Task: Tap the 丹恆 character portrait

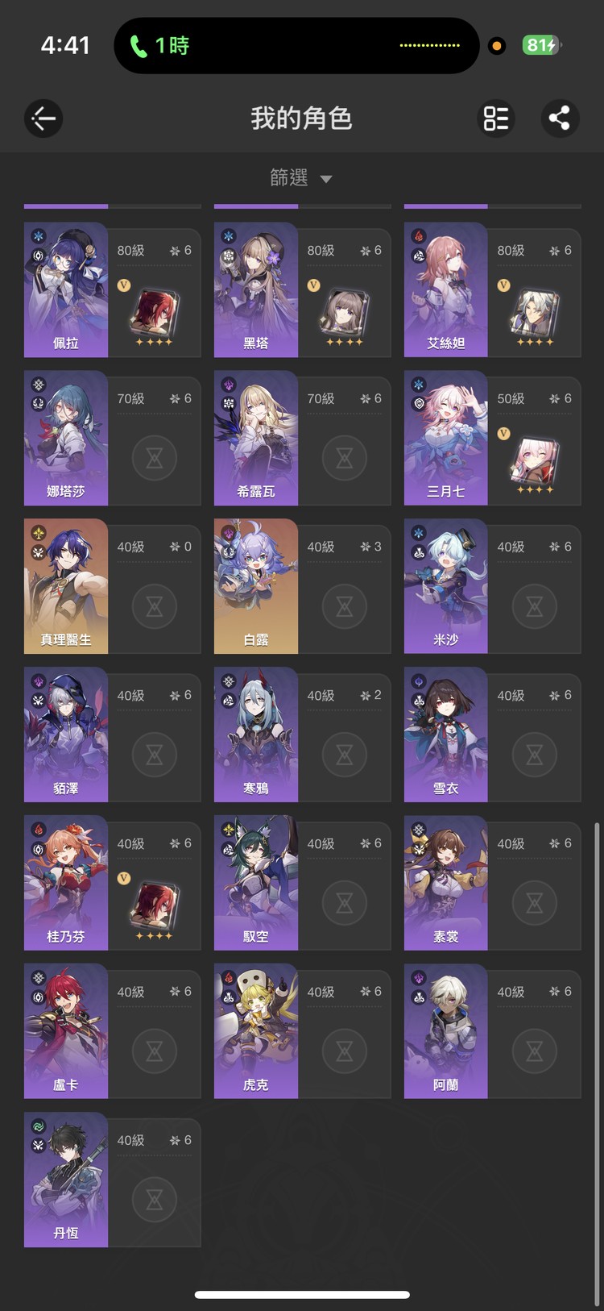Action: coord(66,1180)
